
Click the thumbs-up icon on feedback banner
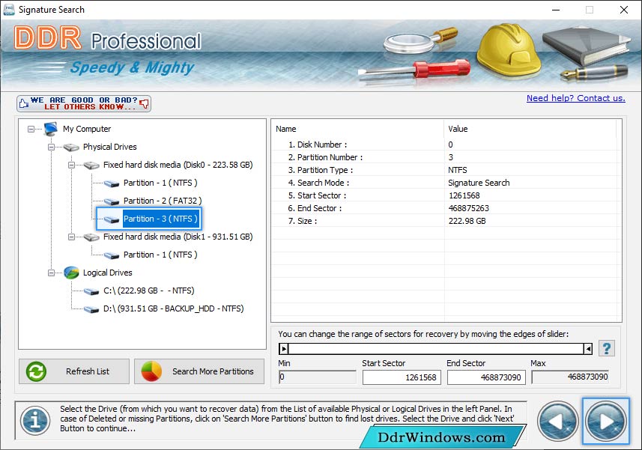[x=24, y=103]
